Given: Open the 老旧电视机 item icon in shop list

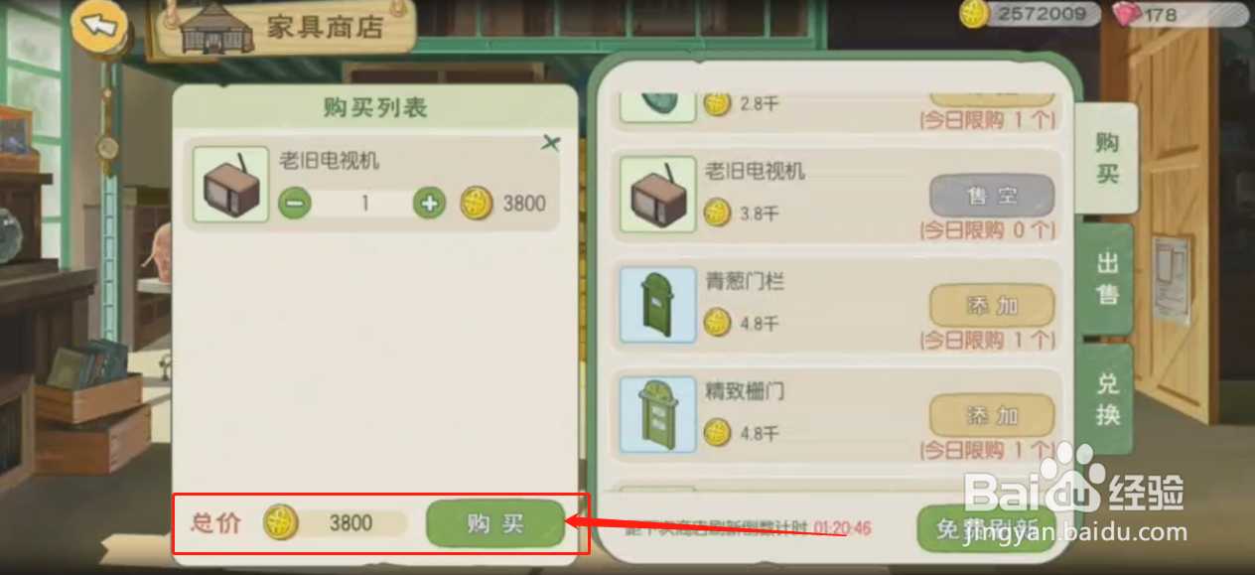Looking at the screenshot, I should (x=657, y=196).
